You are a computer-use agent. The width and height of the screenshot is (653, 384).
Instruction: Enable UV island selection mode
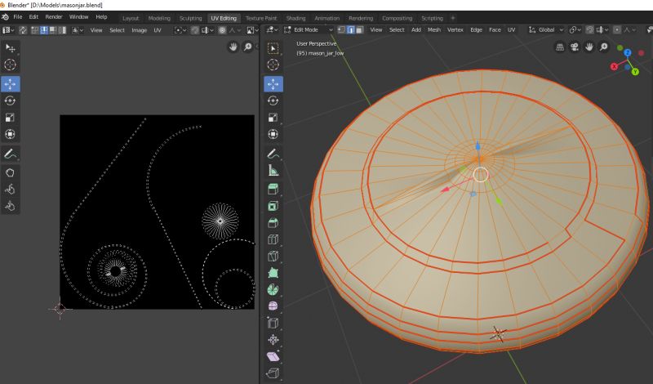tap(63, 30)
